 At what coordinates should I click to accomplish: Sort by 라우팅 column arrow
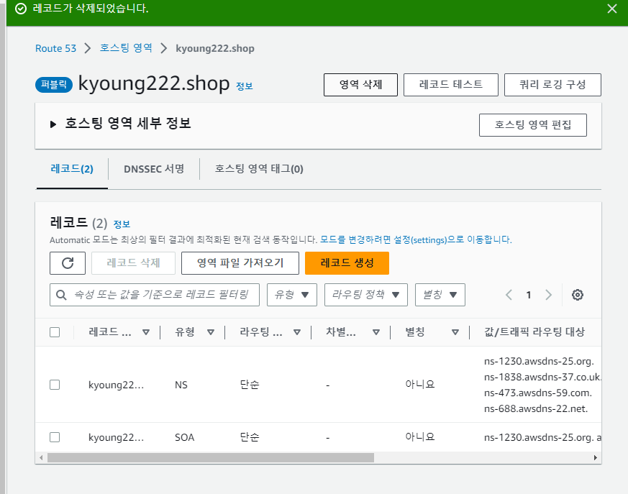pyautogui.click(x=297, y=332)
